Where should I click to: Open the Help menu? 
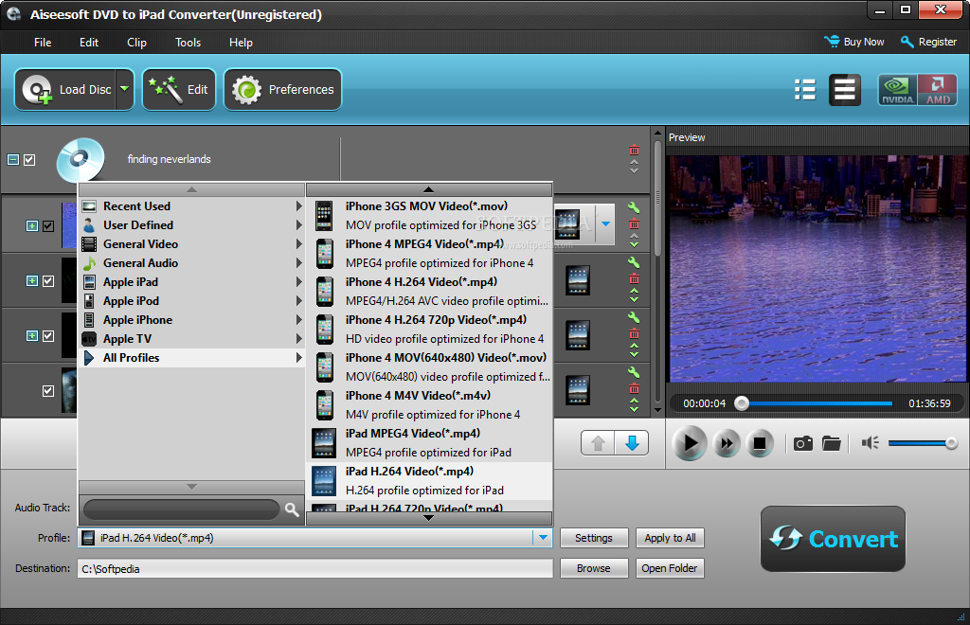pyautogui.click(x=241, y=43)
